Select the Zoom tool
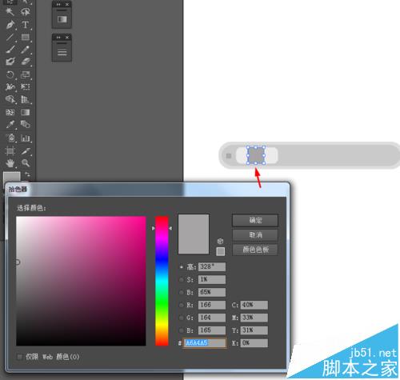Screen dimensions: 400x380 click(x=26, y=163)
